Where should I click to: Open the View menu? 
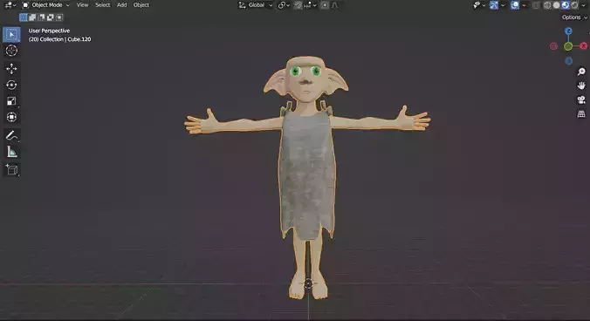[x=82, y=5]
